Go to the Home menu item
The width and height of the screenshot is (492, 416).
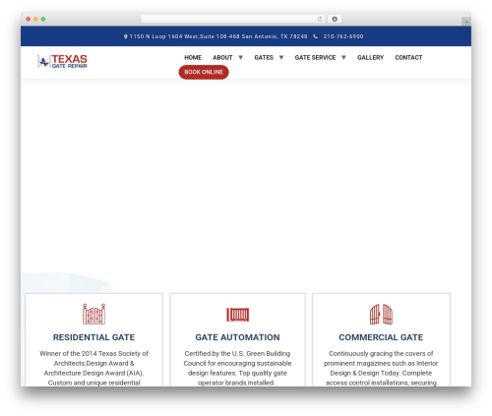pos(193,58)
